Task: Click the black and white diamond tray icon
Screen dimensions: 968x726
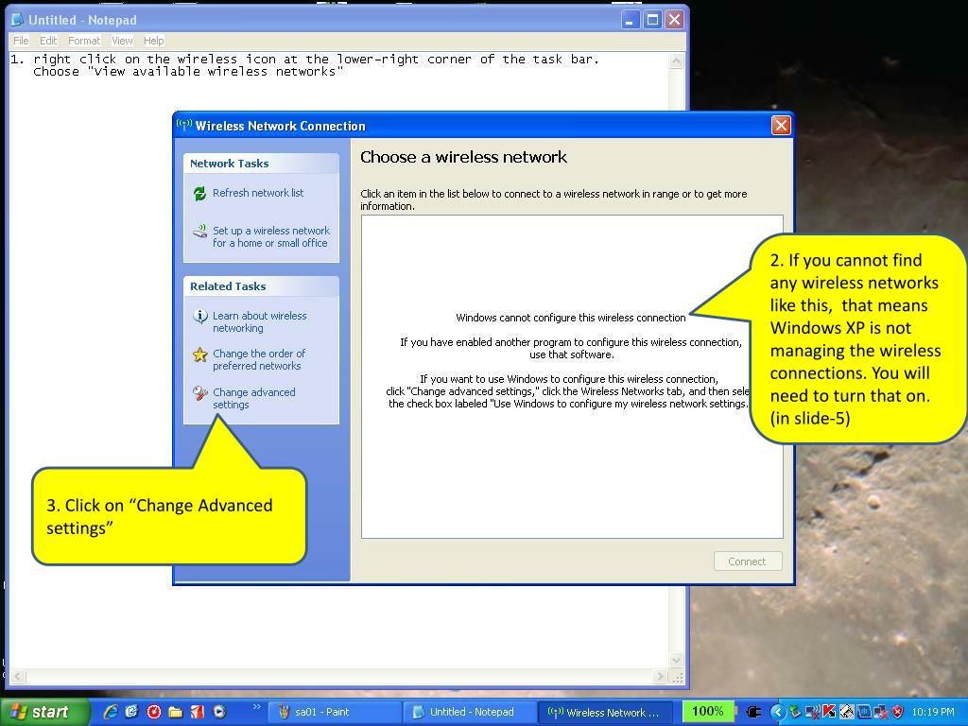Action: tap(846, 712)
